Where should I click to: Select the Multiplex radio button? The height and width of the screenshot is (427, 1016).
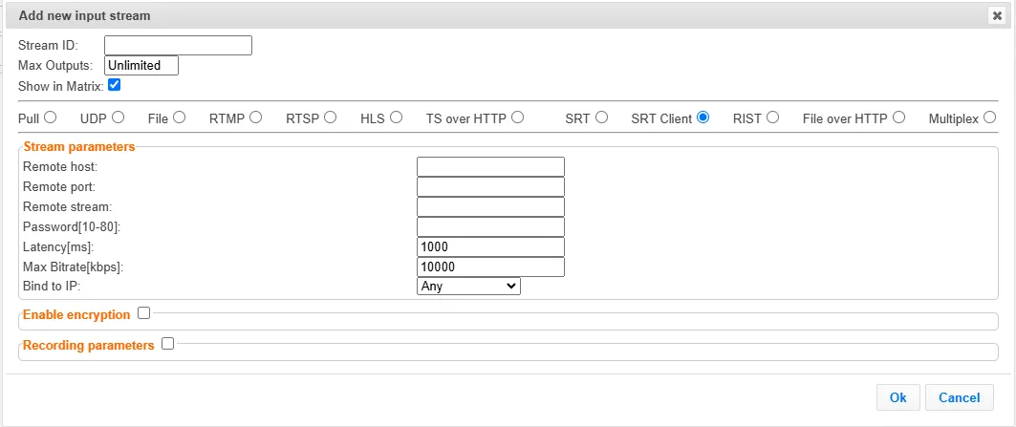(x=989, y=117)
